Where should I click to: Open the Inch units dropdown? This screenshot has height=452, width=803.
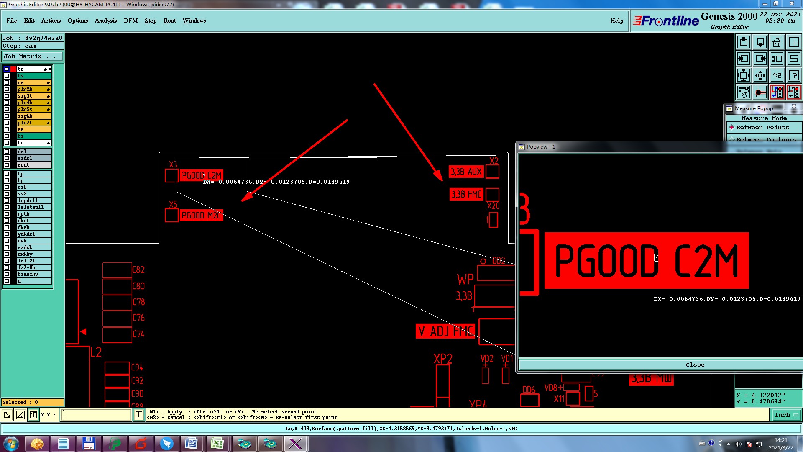pyautogui.click(x=786, y=415)
